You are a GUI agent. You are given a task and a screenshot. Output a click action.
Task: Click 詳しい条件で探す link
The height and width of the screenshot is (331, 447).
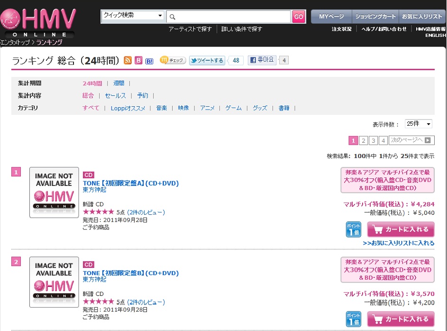242,29
